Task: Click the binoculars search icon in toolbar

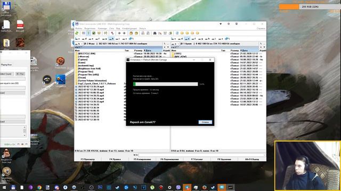Action: pyautogui.click(x=155, y=33)
